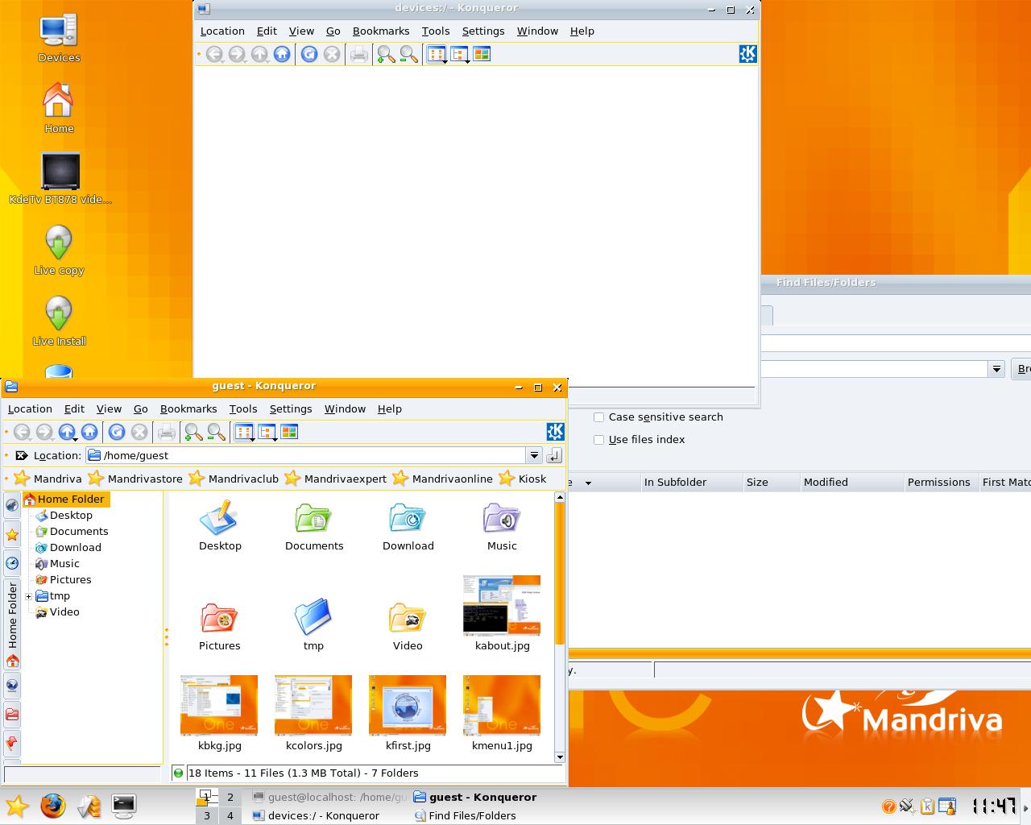This screenshot has width=1031, height=825.
Task: Click Print icon in guest Konqueror toolbar
Action: 167,432
